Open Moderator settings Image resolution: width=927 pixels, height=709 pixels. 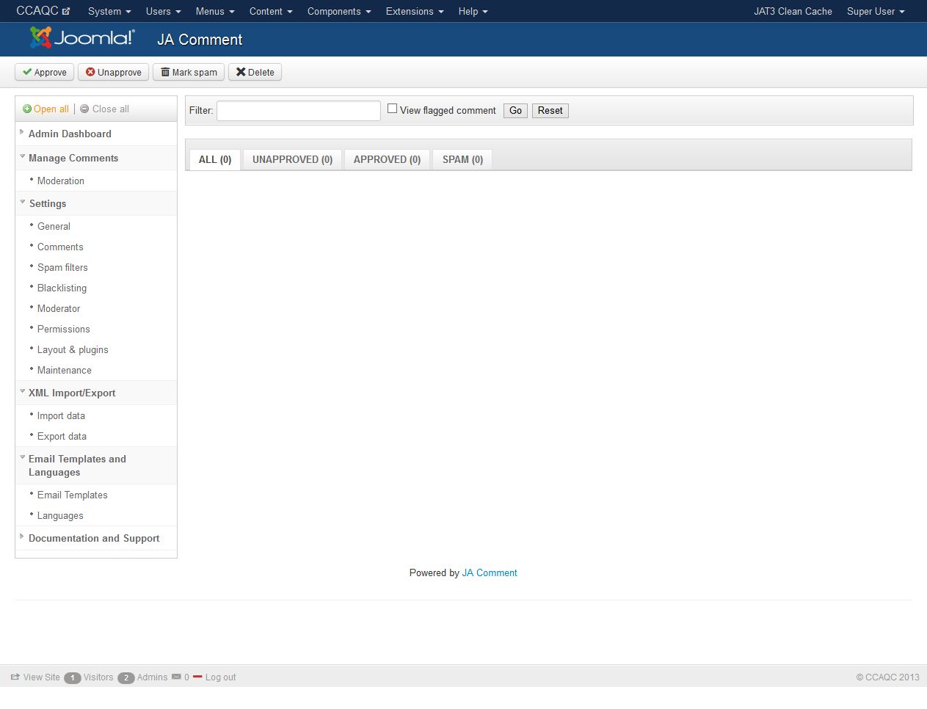click(59, 308)
